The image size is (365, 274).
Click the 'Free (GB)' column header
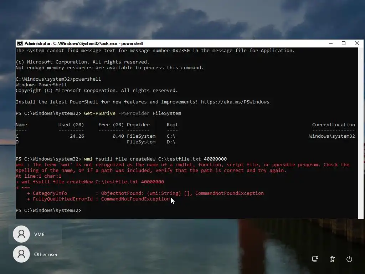point(111,125)
